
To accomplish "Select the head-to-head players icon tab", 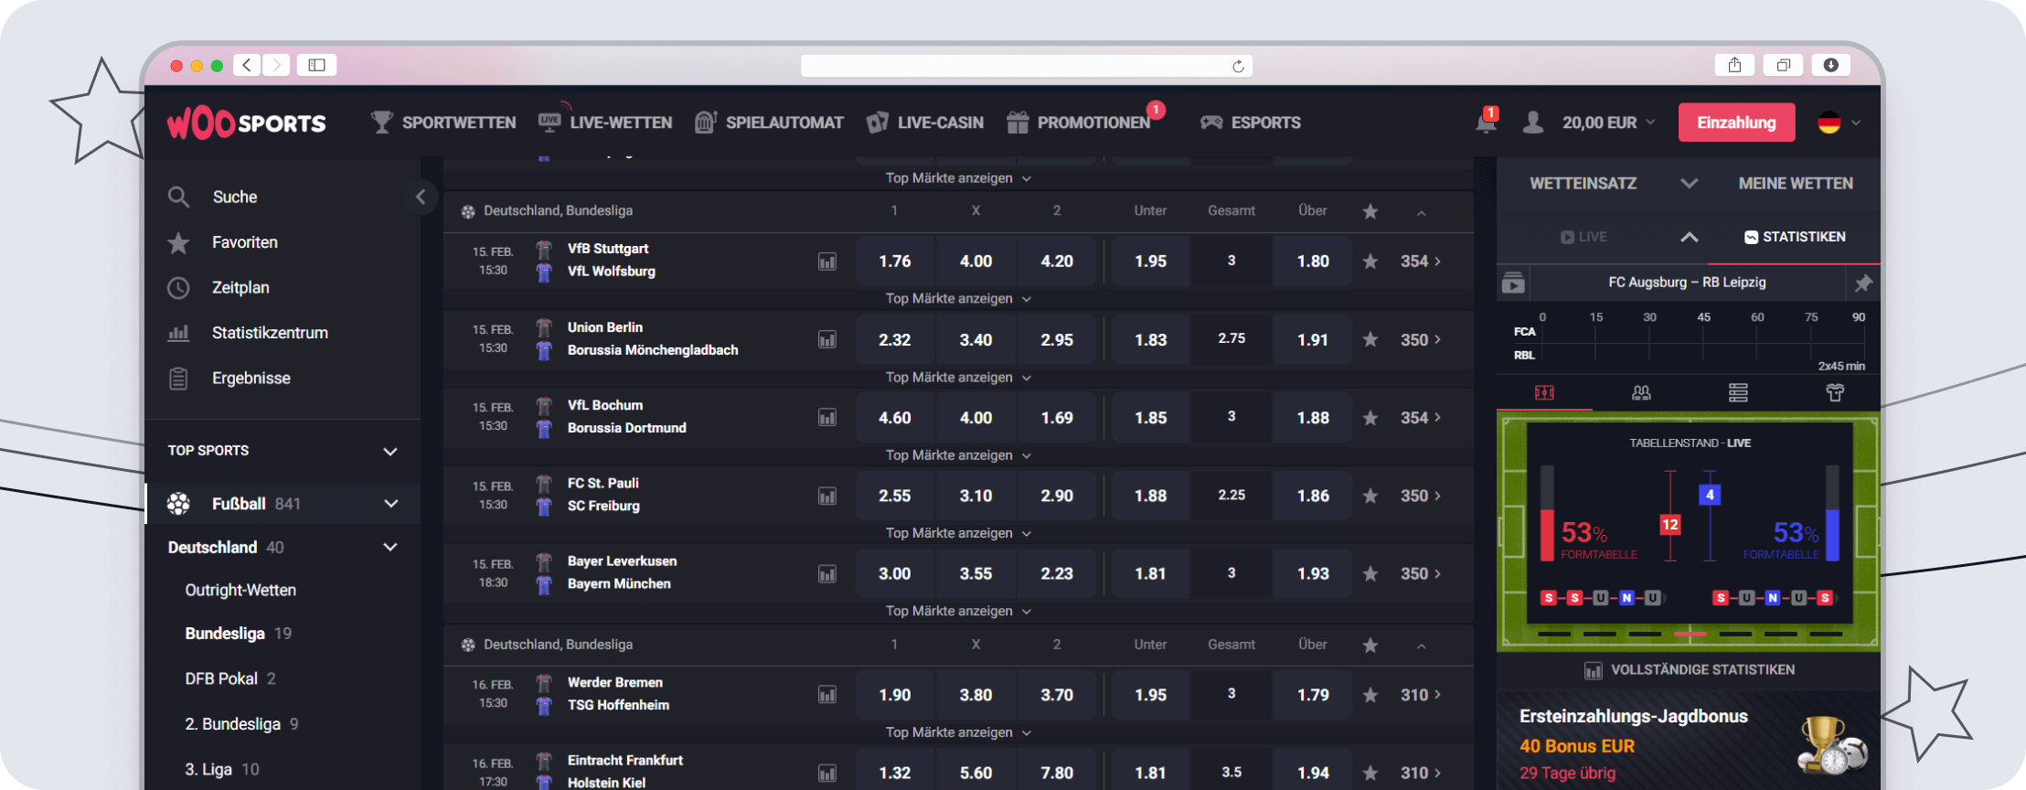I will [x=1641, y=392].
